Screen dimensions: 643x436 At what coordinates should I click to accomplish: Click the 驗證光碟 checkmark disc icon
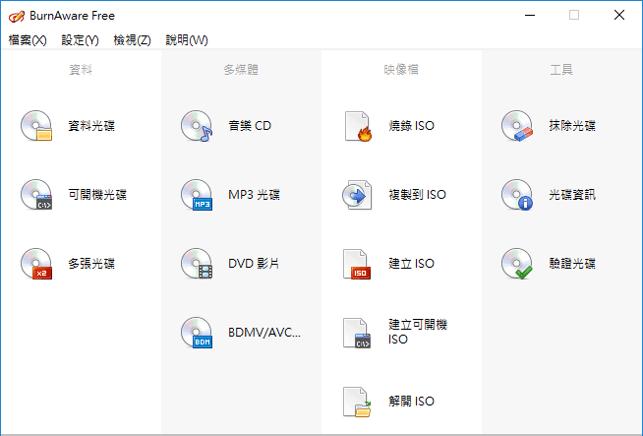(x=517, y=264)
